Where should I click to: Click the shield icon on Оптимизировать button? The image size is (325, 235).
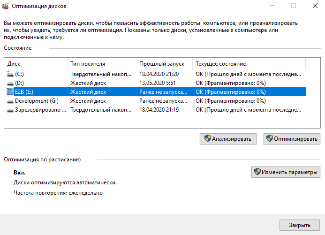click(270, 139)
